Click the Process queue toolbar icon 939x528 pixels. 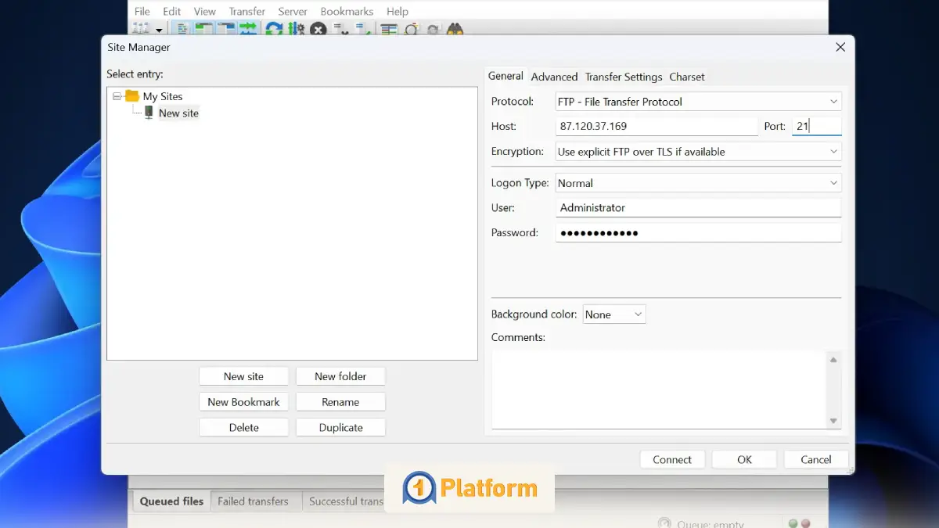pyautogui.click(x=296, y=30)
